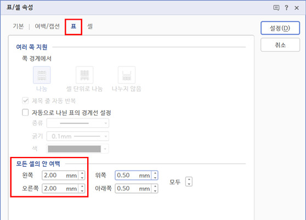
Task: Open the dialog comment/description icon
Action: pos(276,8)
